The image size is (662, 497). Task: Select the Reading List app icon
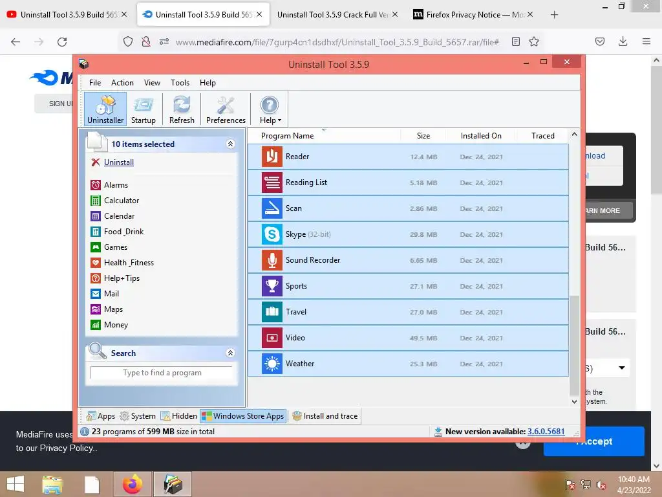pos(272,182)
